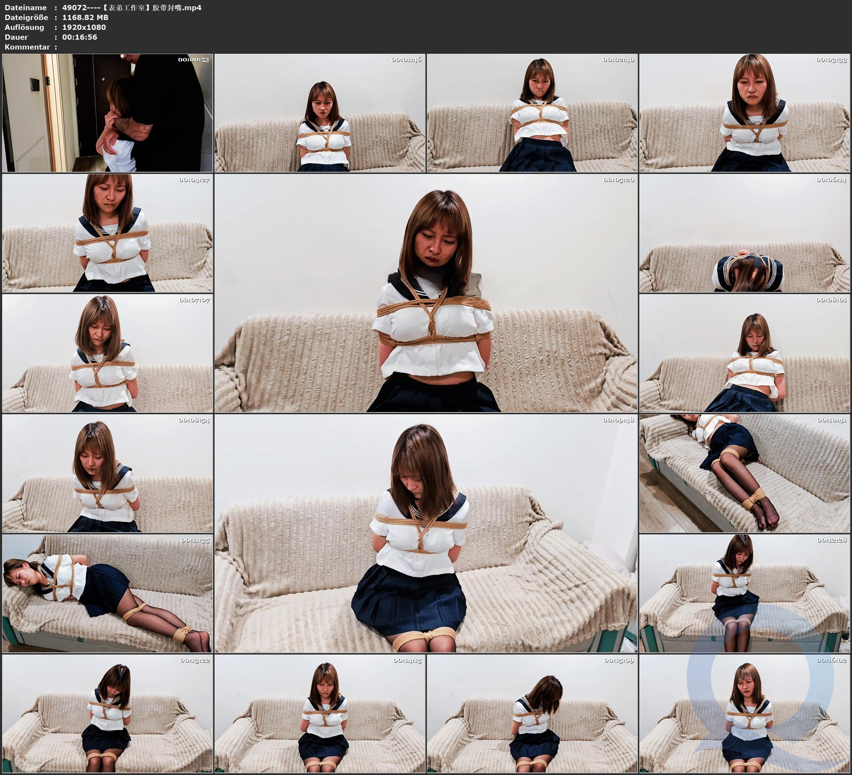Viewport: 852px width, 775px height.
Task: Open the frame at 00:08:54
Action: coord(107,473)
